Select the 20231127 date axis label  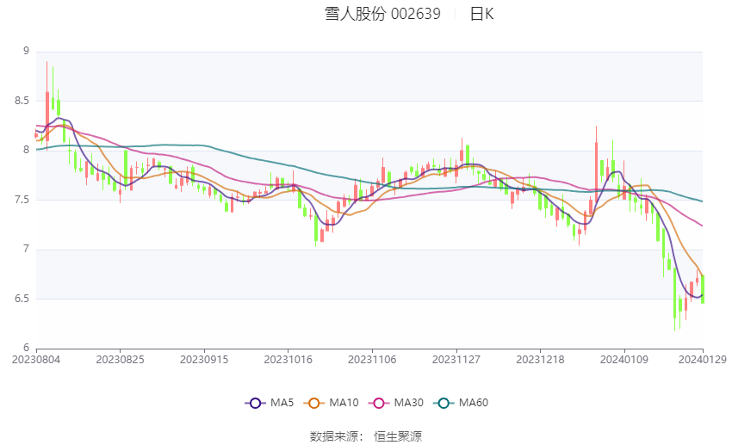456,360
